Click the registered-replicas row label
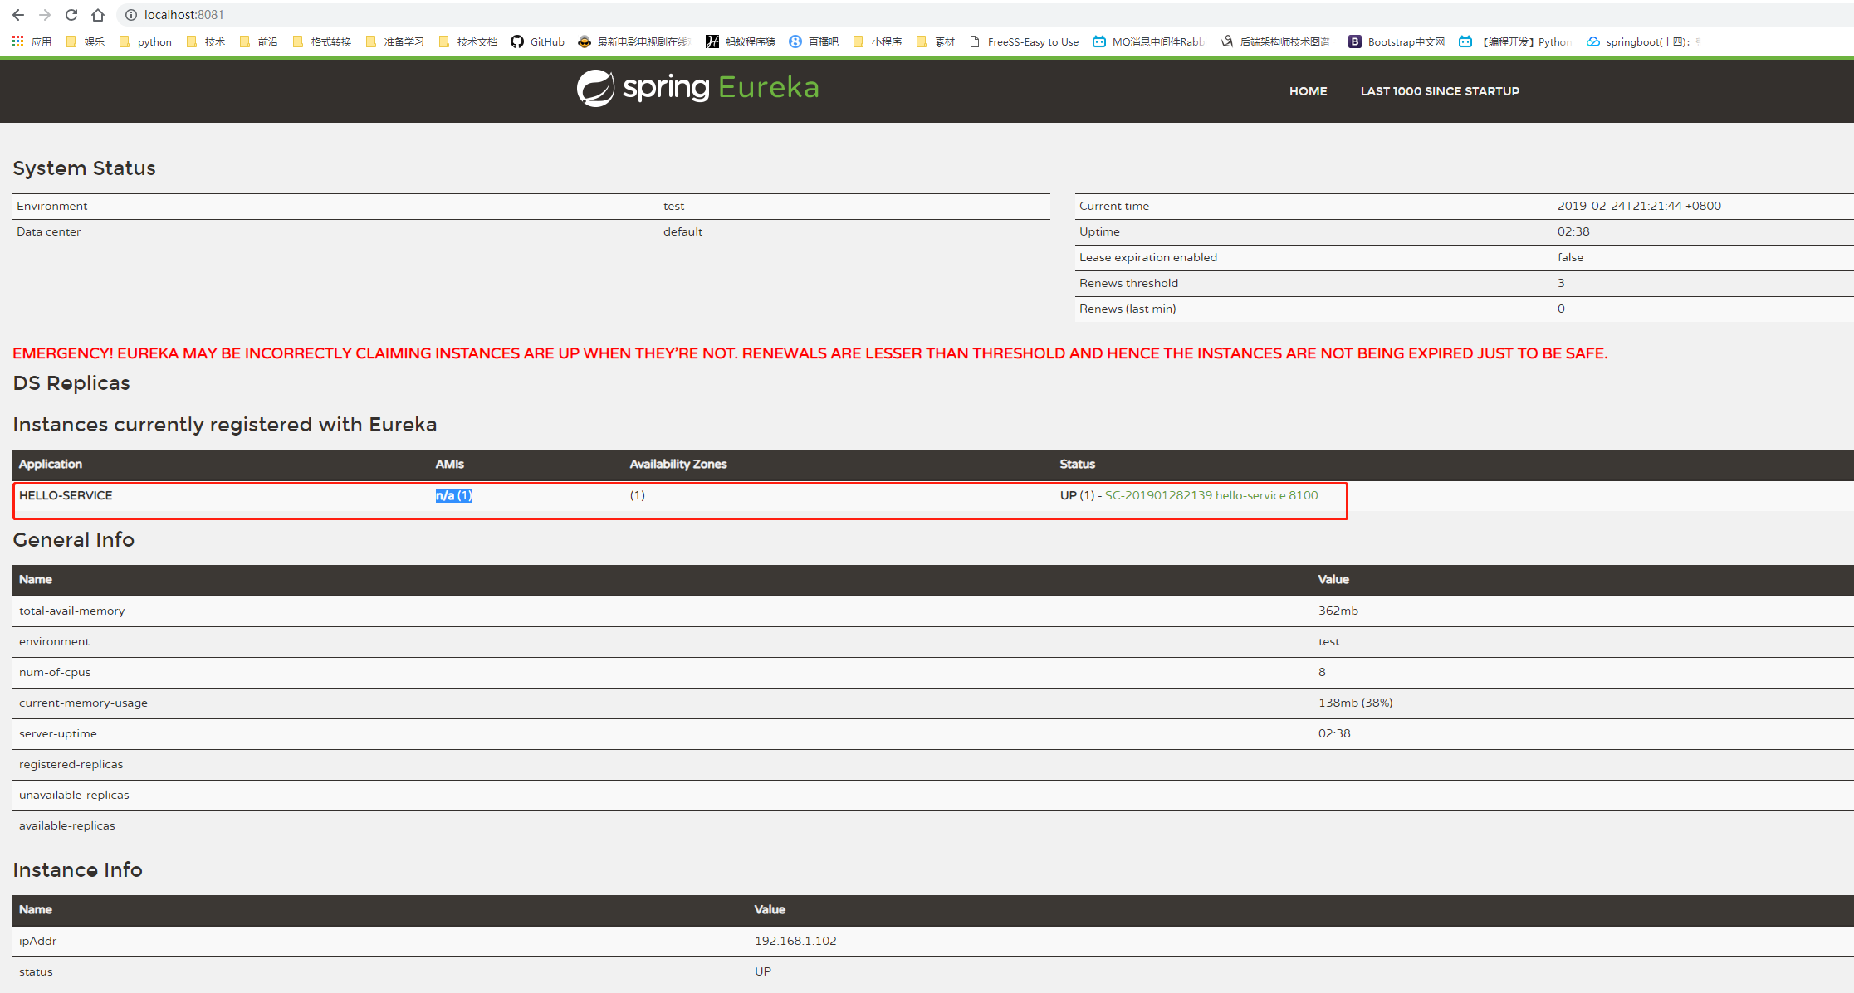This screenshot has width=1854, height=993. (x=71, y=764)
